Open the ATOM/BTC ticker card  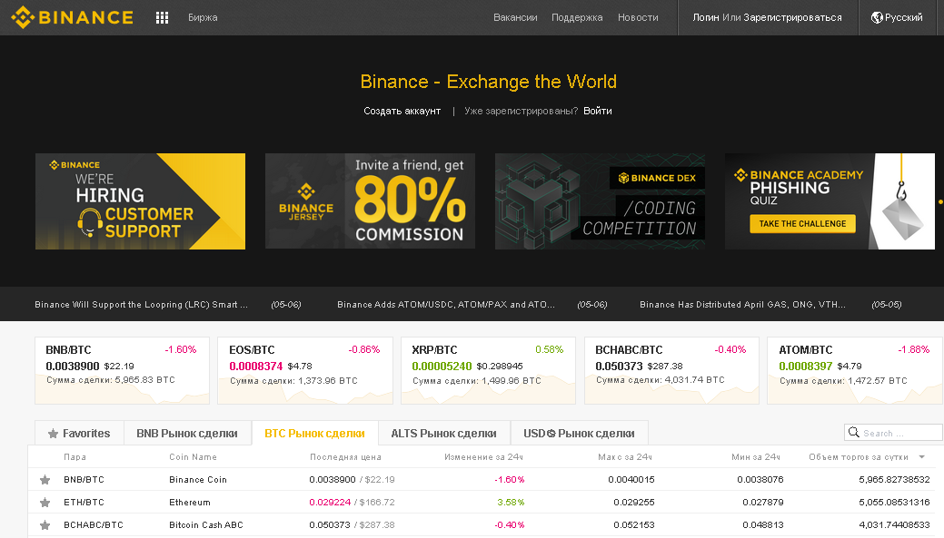tap(855, 370)
